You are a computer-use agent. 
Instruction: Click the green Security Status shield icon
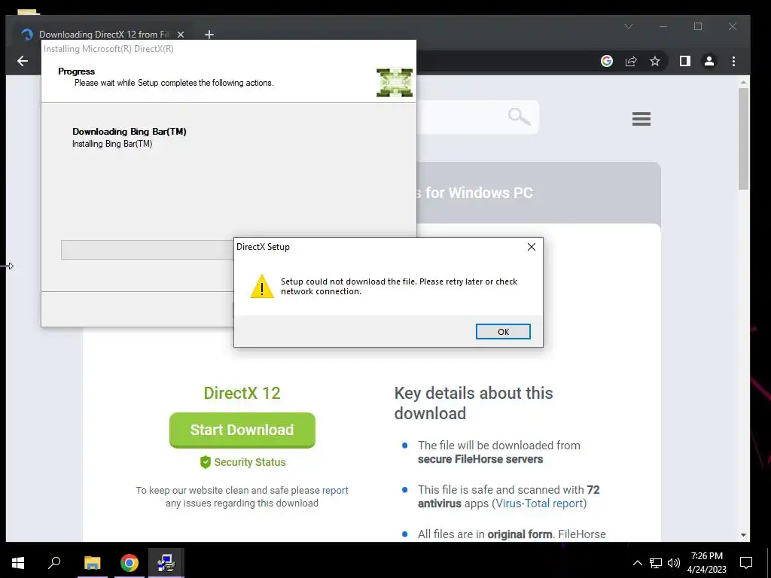(206, 462)
